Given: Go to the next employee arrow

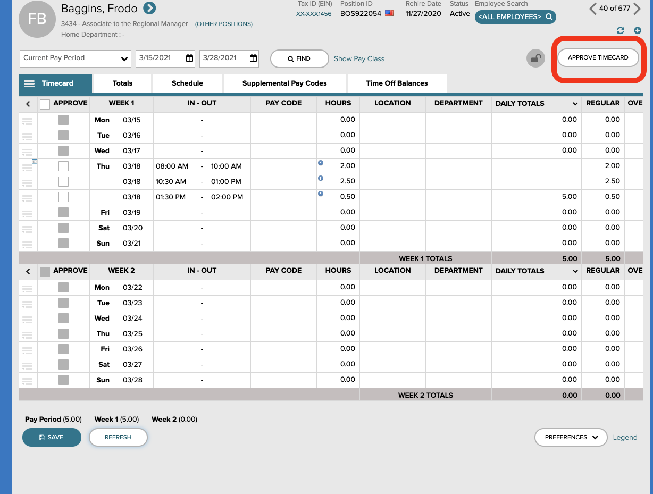Looking at the screenshot, I should (637, 9).
